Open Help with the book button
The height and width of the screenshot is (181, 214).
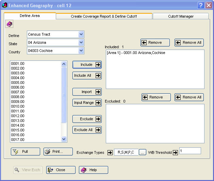(93, 170)
